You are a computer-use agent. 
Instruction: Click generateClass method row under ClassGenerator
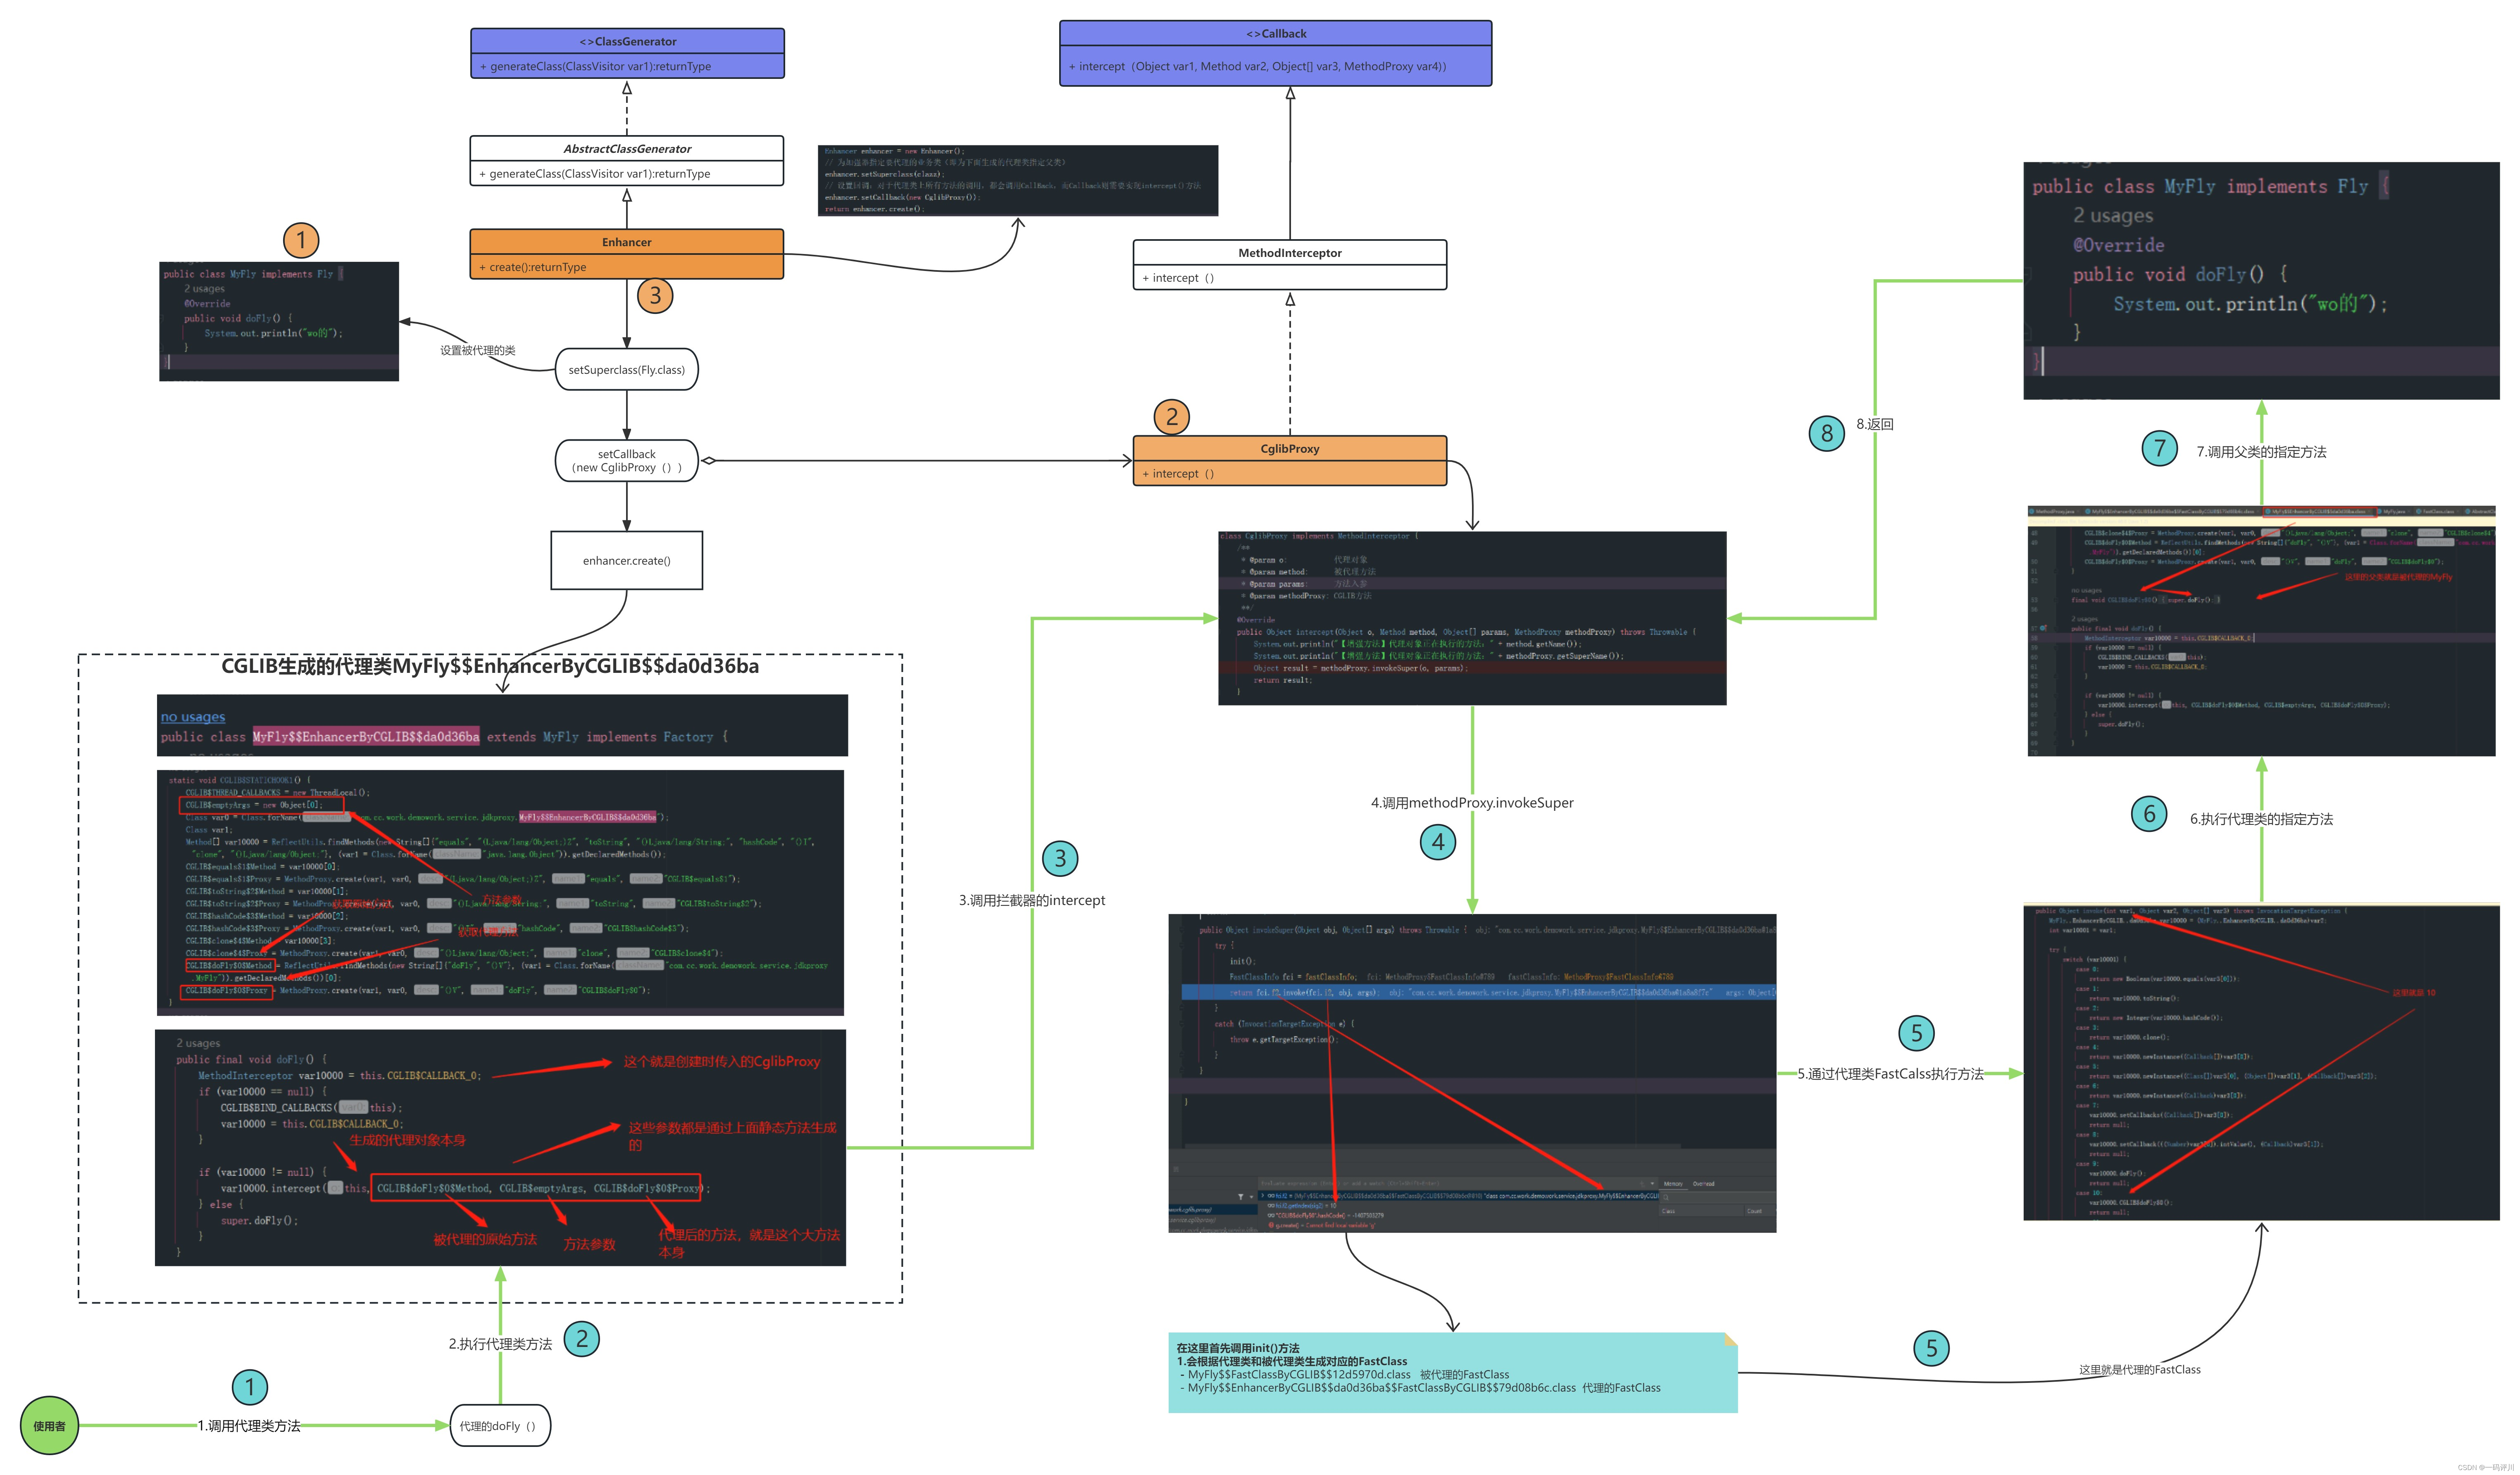click(x=627, y=66)
